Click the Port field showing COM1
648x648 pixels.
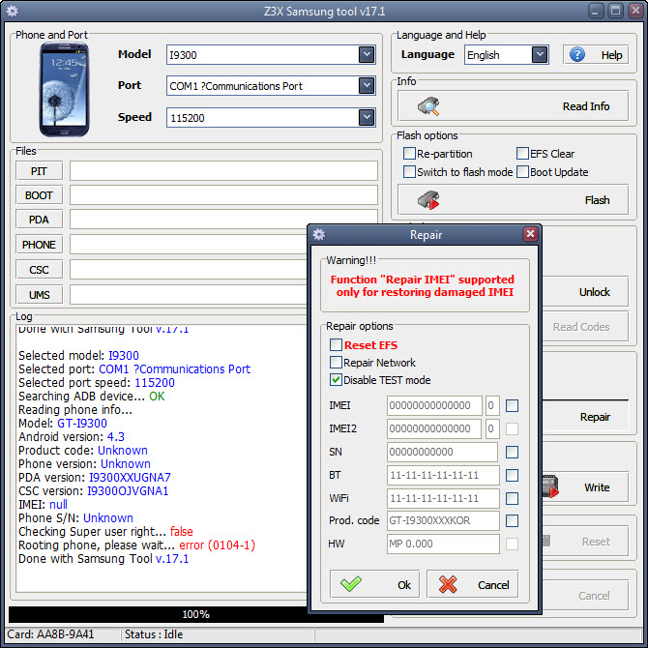pos(271,85)
